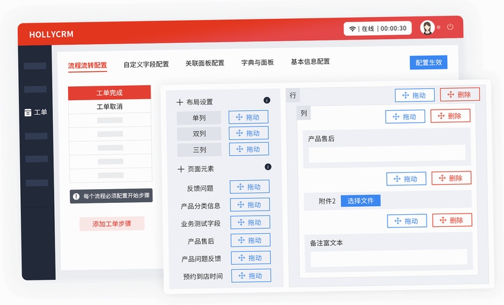
Task: Click 拖动 button above 备注富文本 field
Action: (407, 221)
